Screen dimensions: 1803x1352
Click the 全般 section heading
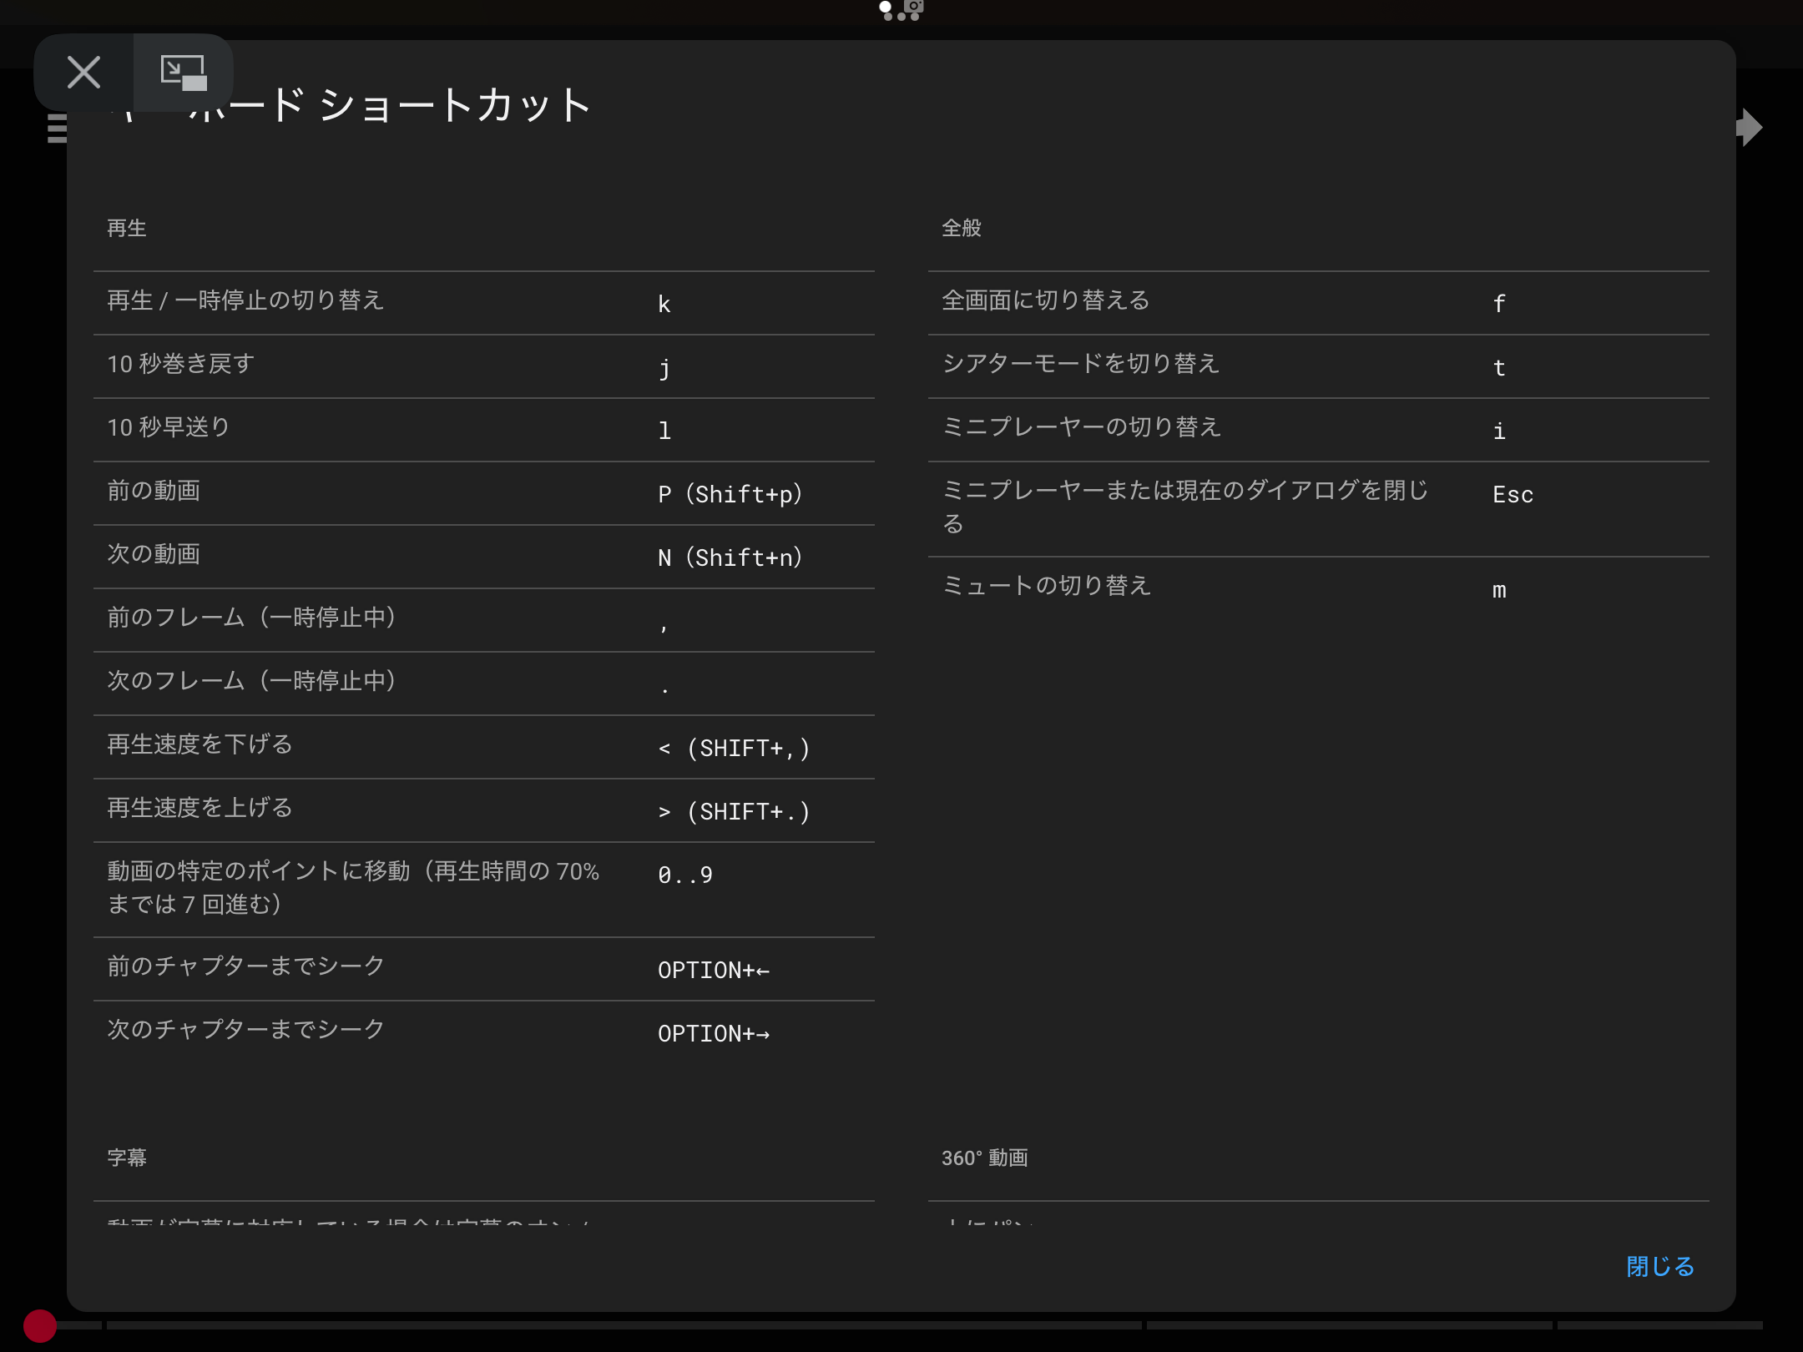pos(961,228)
